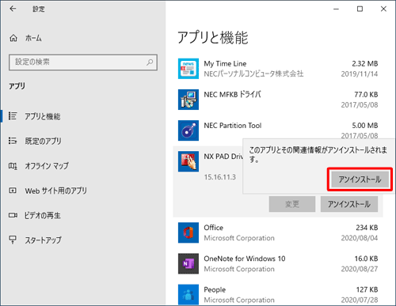Select the 既定のアプリ sidebar icon
This screenshot has width=396, height=306.
(x=13, y=141)
